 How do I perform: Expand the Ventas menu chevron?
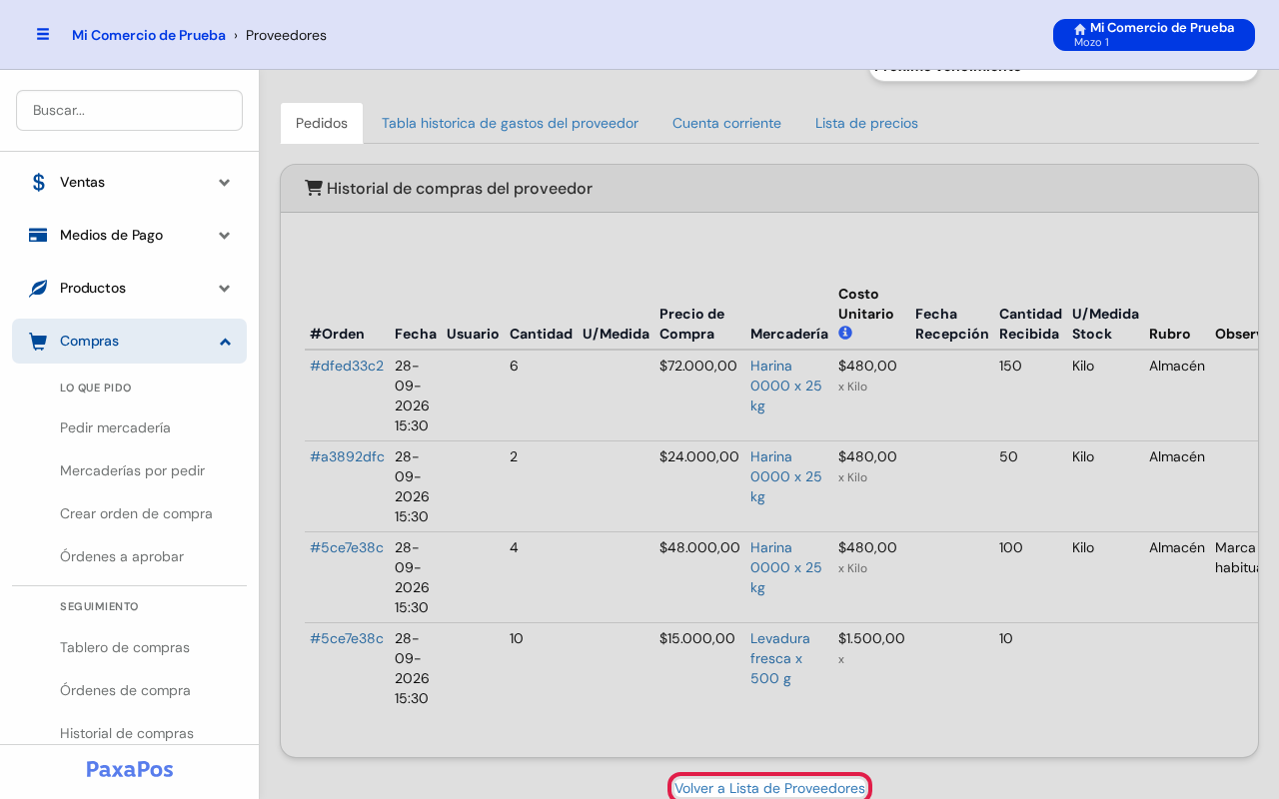(225, 182)
